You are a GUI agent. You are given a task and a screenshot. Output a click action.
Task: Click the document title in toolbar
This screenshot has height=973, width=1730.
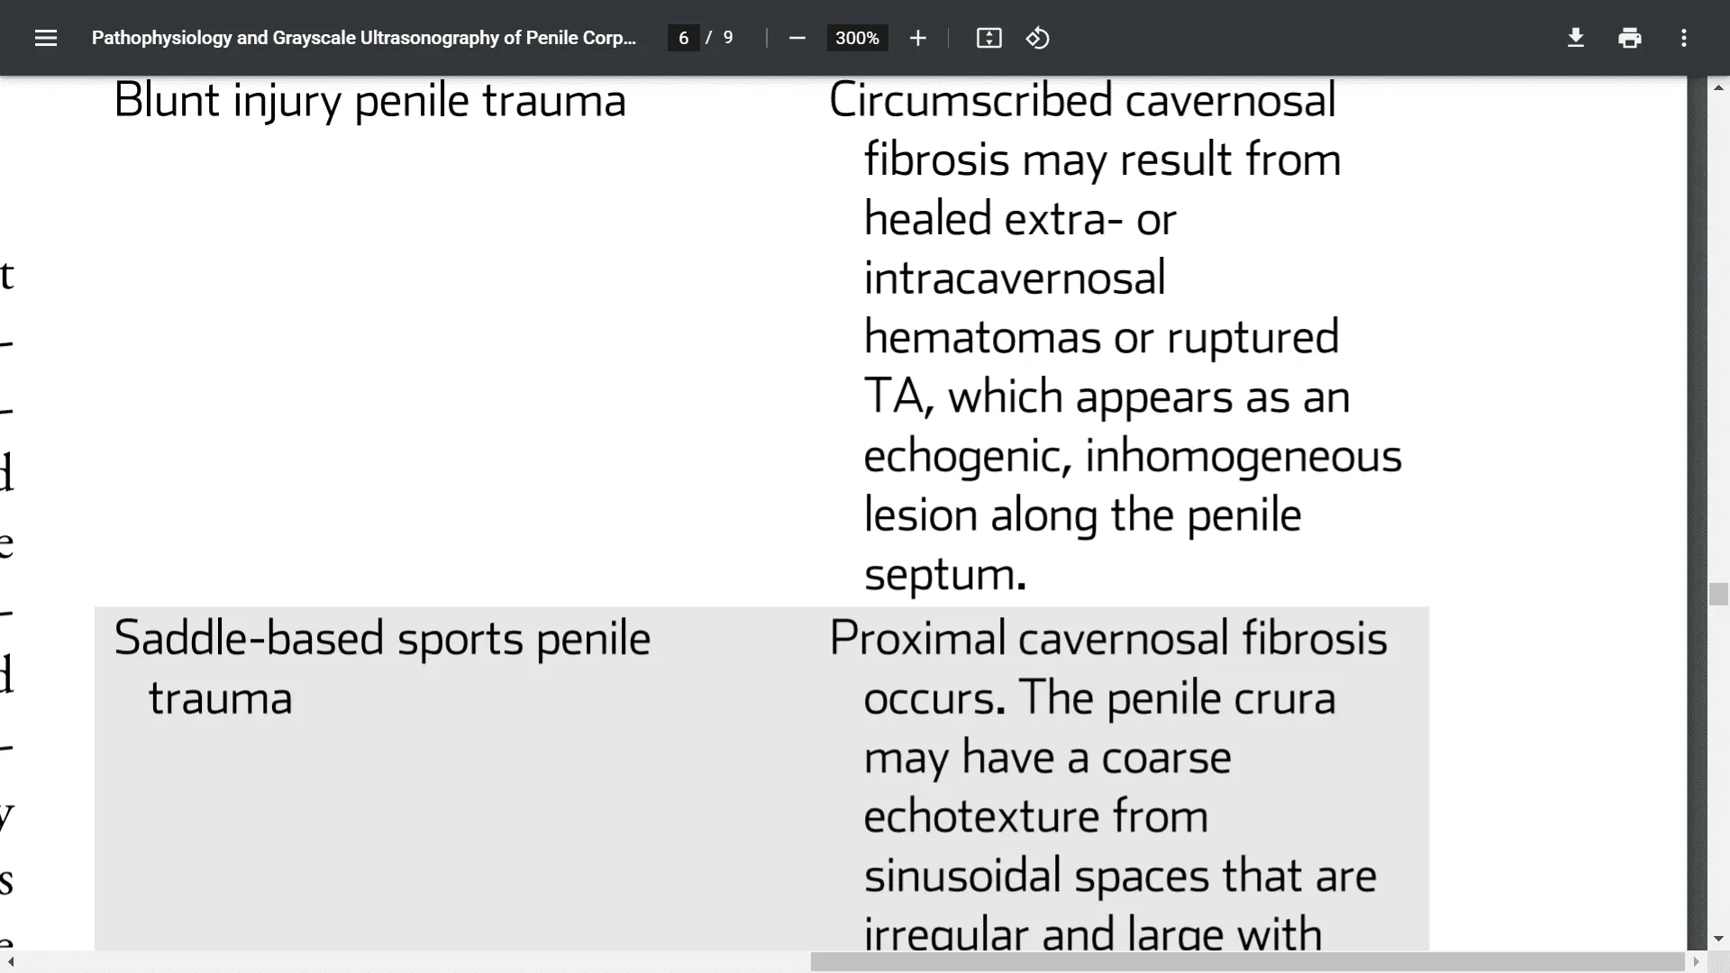pyautogui.click(x=364, y=38)
